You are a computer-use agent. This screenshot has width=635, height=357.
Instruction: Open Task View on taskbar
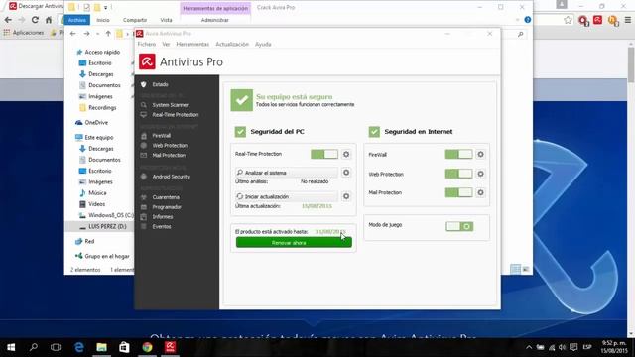56,347
